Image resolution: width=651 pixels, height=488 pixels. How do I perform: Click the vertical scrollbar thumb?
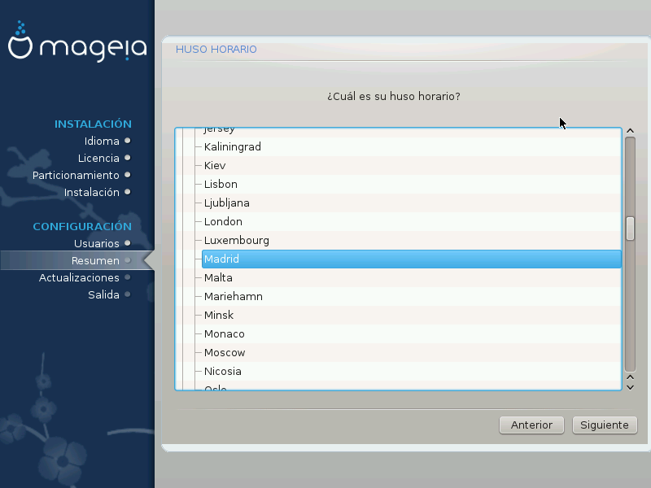[630, 229]
